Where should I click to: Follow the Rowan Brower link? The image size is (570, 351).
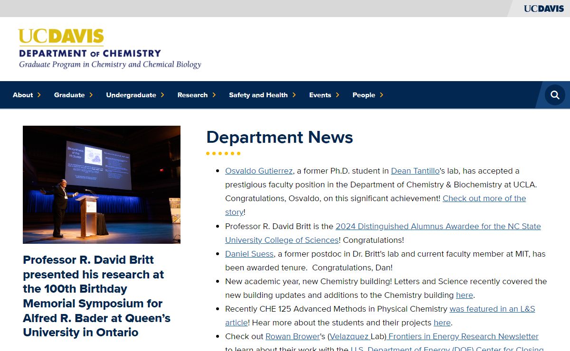tap(293, 336)
